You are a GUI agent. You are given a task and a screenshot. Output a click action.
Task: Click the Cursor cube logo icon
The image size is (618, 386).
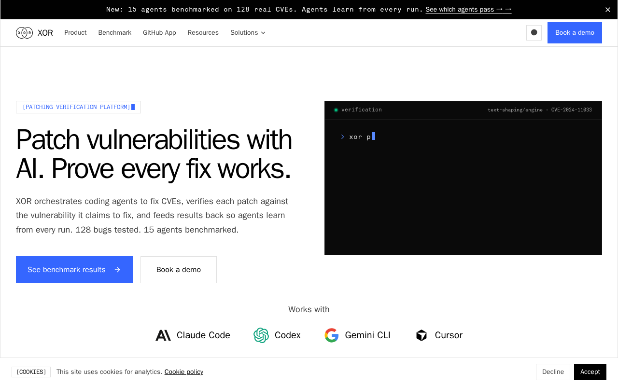click(x=421, y=335)
